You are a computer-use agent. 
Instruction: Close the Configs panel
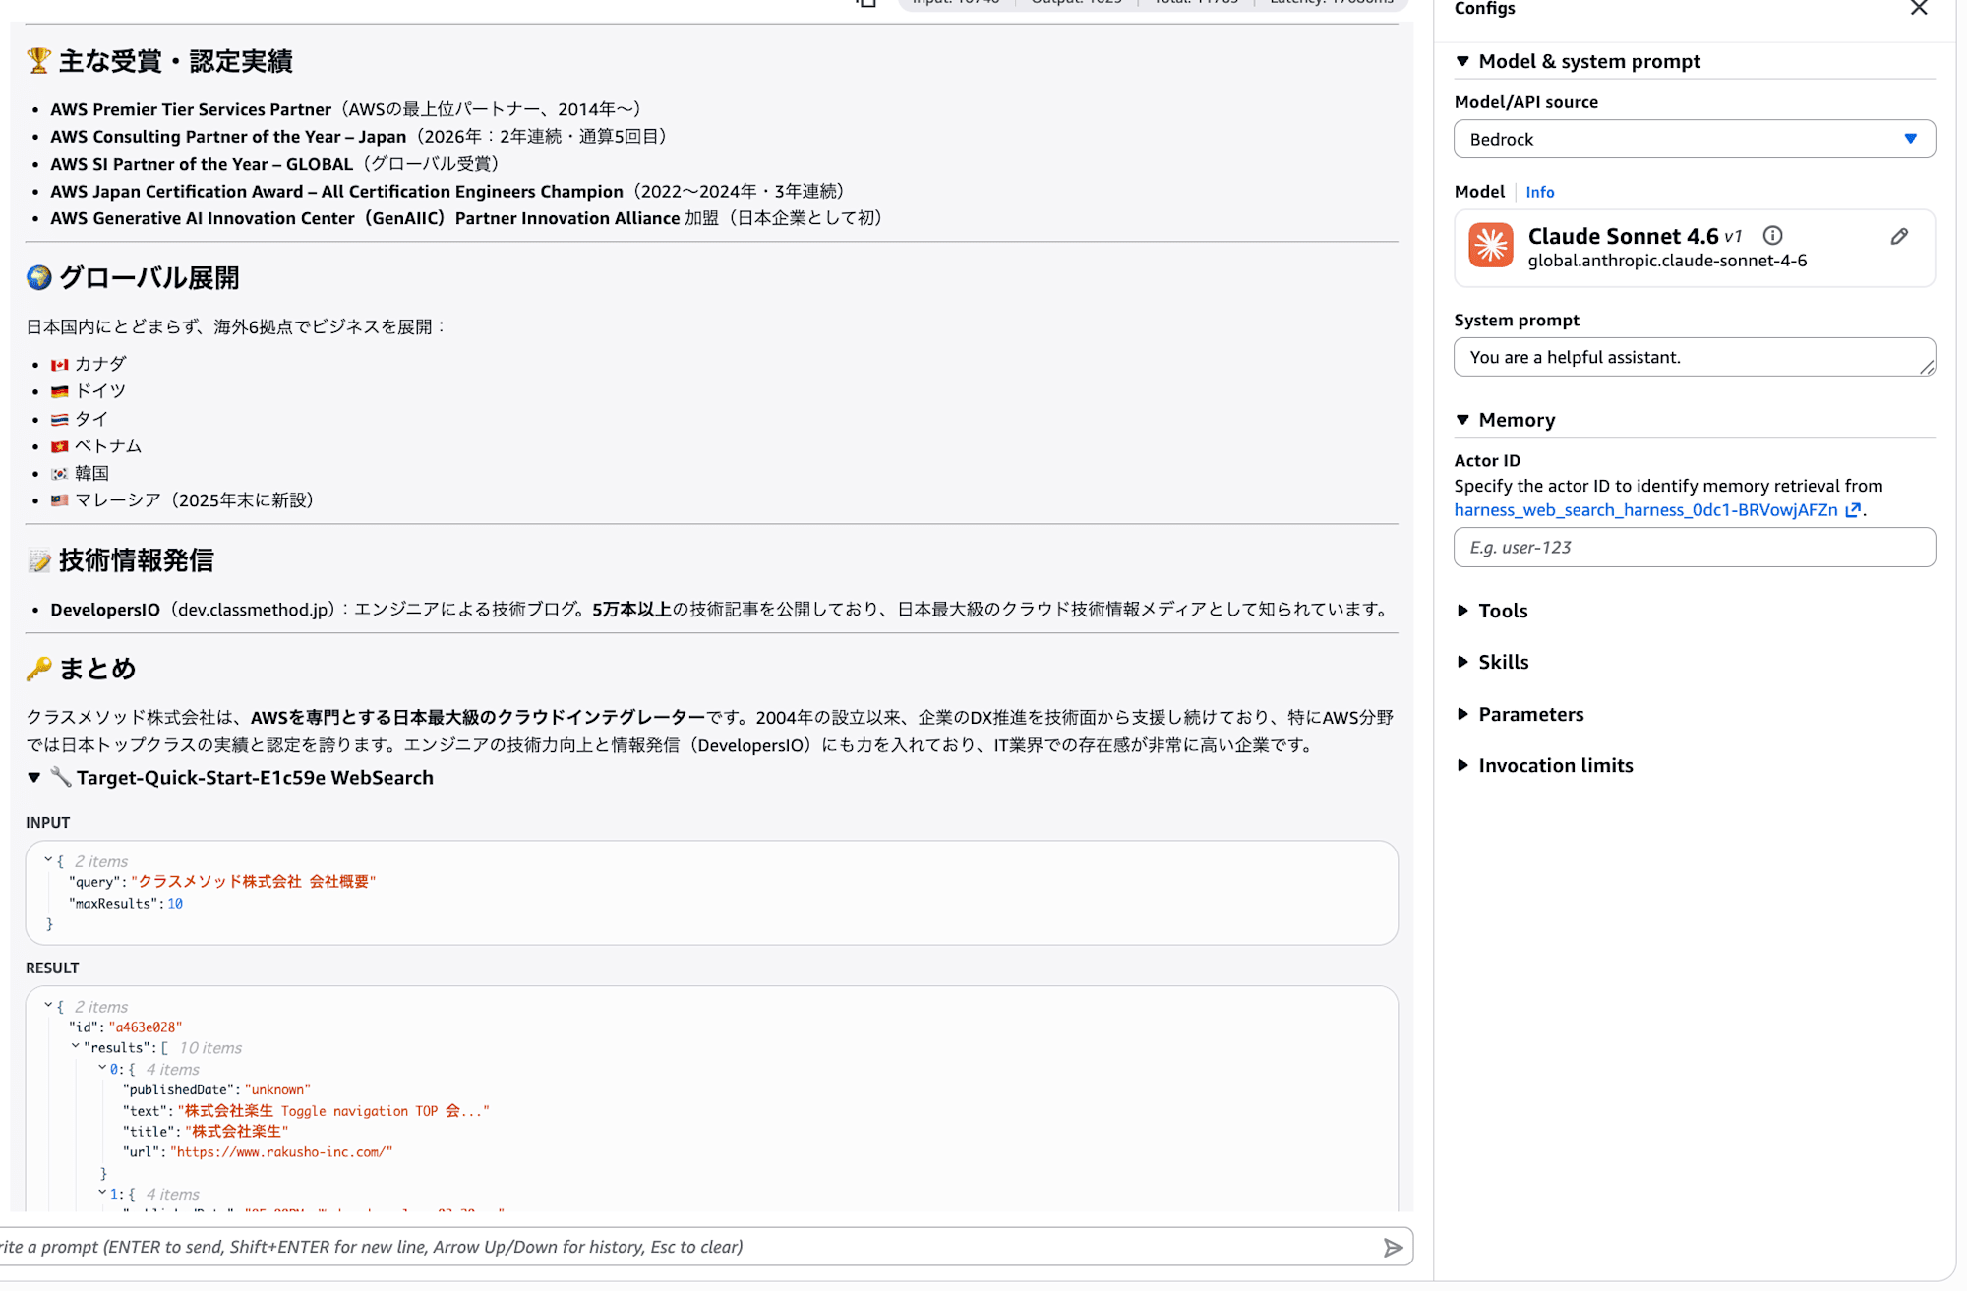(1918, 9)
